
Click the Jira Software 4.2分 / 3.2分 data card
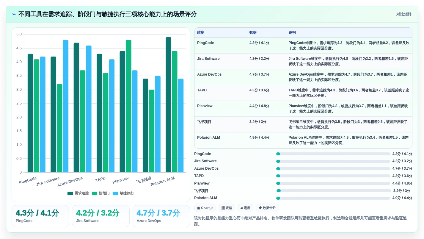[x=101, y=216]
